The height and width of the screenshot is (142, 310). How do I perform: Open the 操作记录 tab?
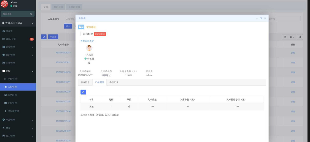tap(114, 82)
